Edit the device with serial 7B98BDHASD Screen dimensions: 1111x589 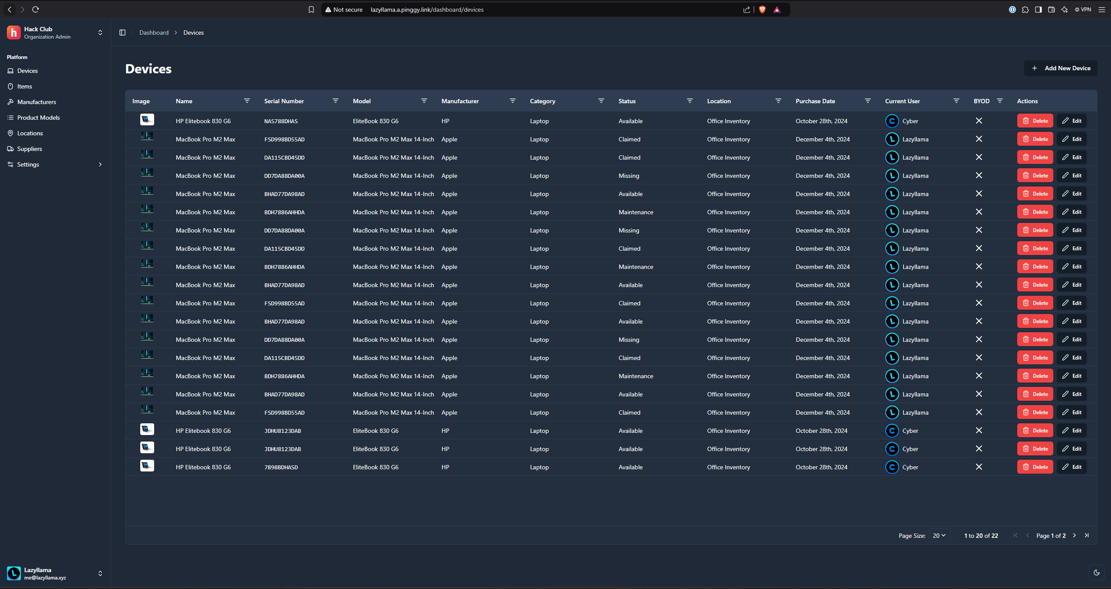(1072, 467)
